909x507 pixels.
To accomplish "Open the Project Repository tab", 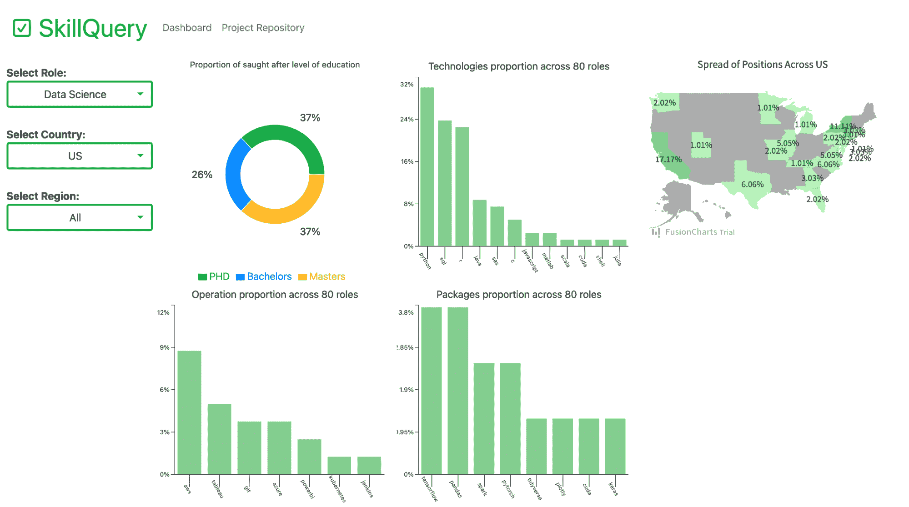I will [x=262, y=27].
